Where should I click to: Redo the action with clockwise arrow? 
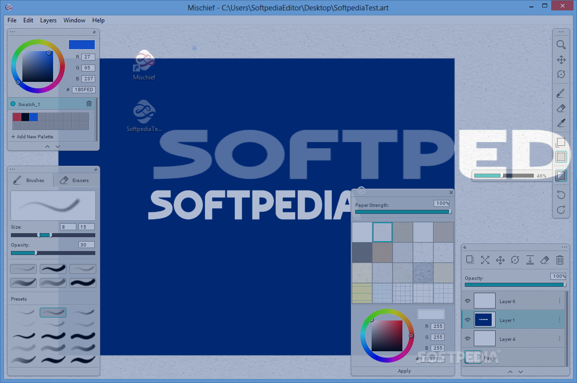coord(561,210)
